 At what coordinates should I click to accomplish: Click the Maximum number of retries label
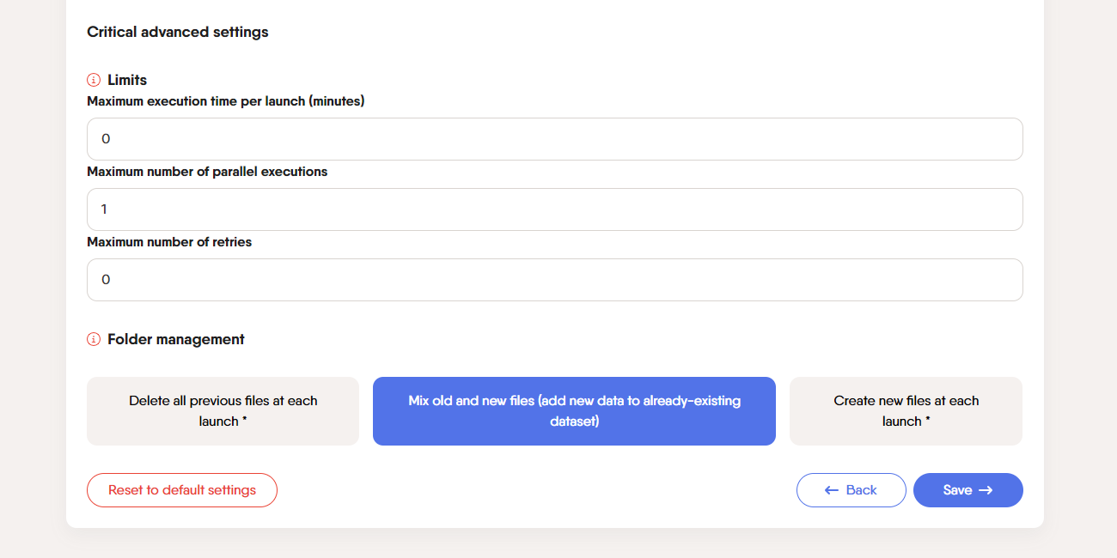169,242
